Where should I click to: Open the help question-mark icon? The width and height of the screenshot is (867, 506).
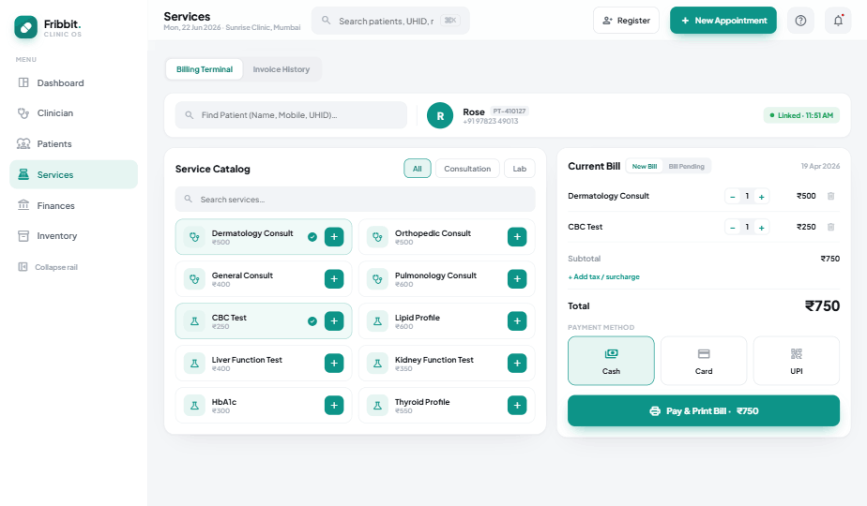(x=800, y=21)
